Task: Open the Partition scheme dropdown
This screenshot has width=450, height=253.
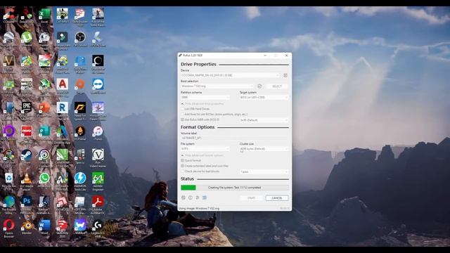Action: click(x=205, y=97)
